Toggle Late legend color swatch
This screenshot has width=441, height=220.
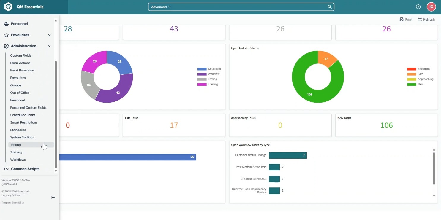(411, 74)
